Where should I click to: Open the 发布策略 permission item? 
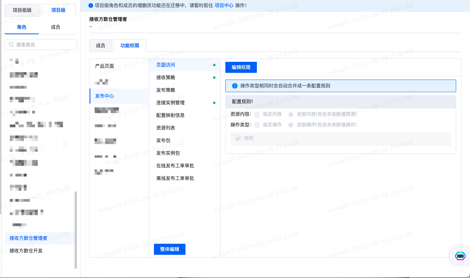click(x=185, y=90)
